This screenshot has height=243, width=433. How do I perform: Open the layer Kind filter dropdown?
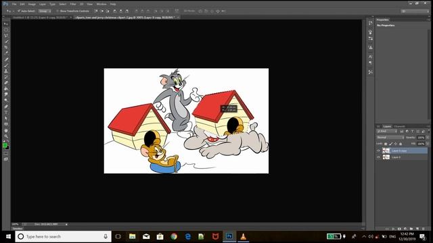[x=387, y=132]
